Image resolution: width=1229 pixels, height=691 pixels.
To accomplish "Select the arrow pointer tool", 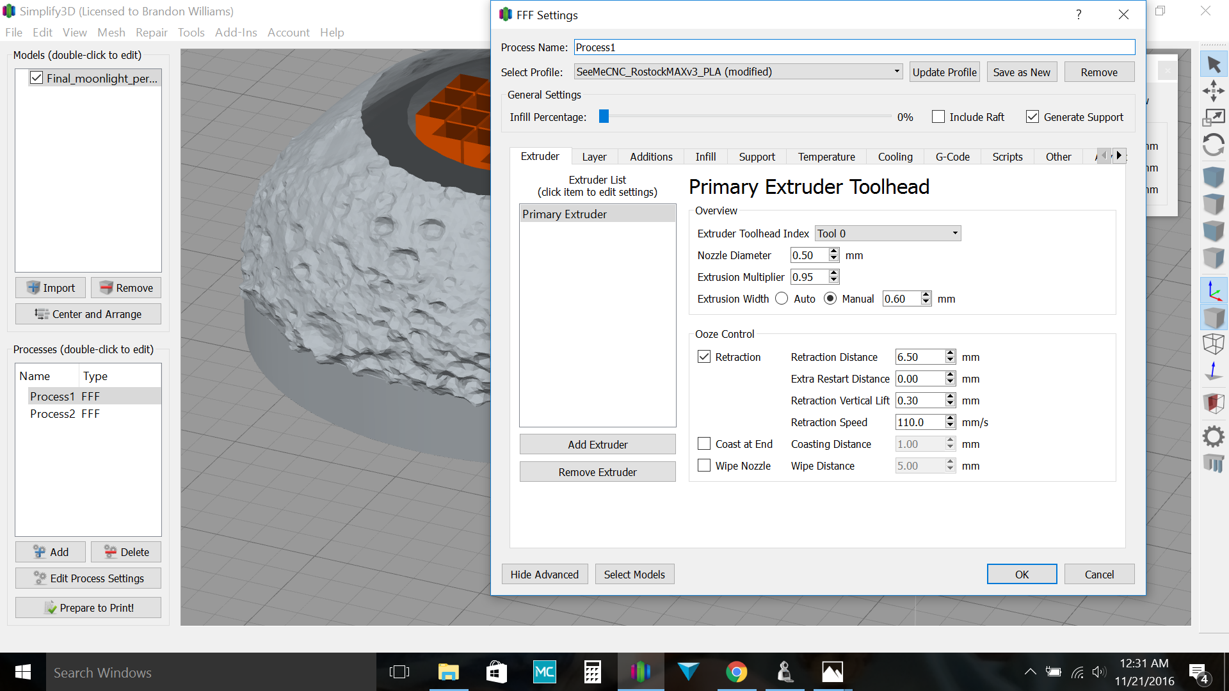I will click(1214, 64).
